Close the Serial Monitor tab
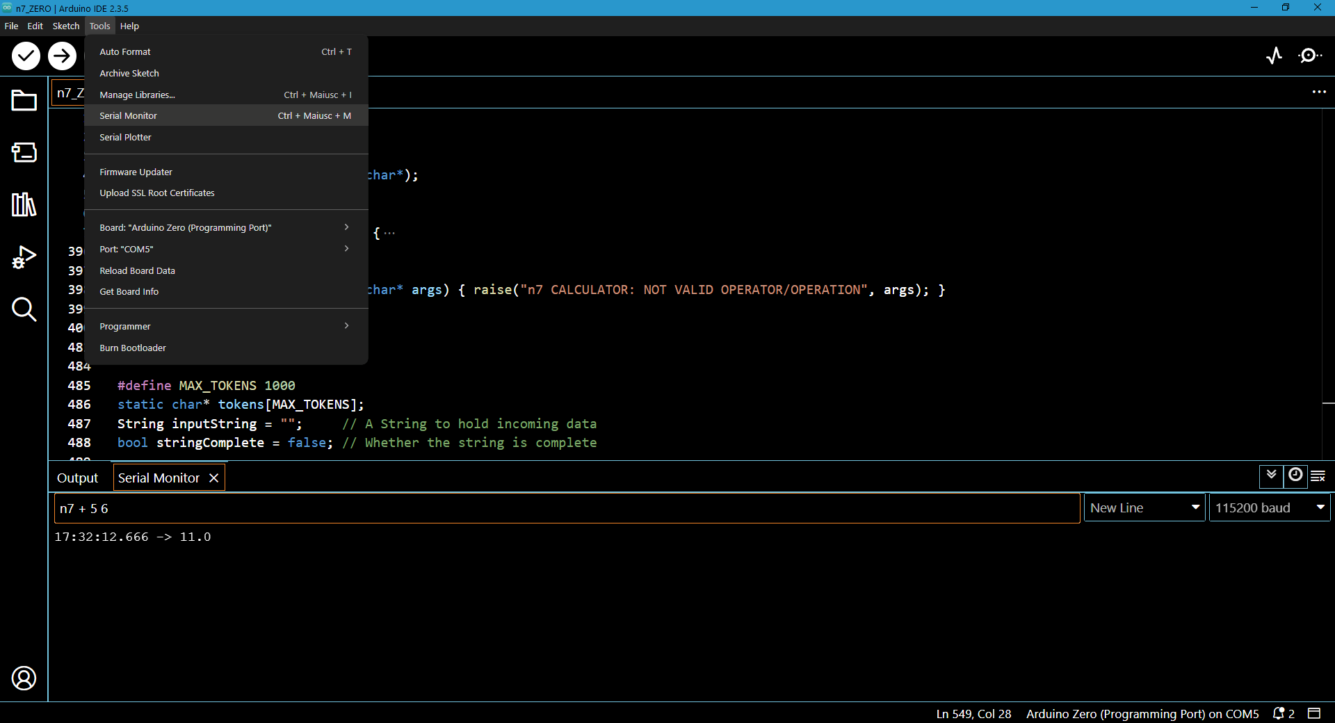Screen dimensions: 1335x723 point(214,478)
